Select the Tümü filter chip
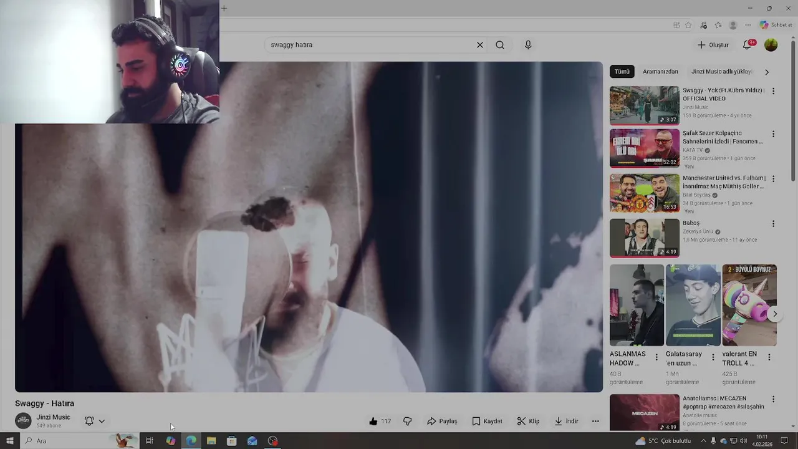 (x=622, y=72)
